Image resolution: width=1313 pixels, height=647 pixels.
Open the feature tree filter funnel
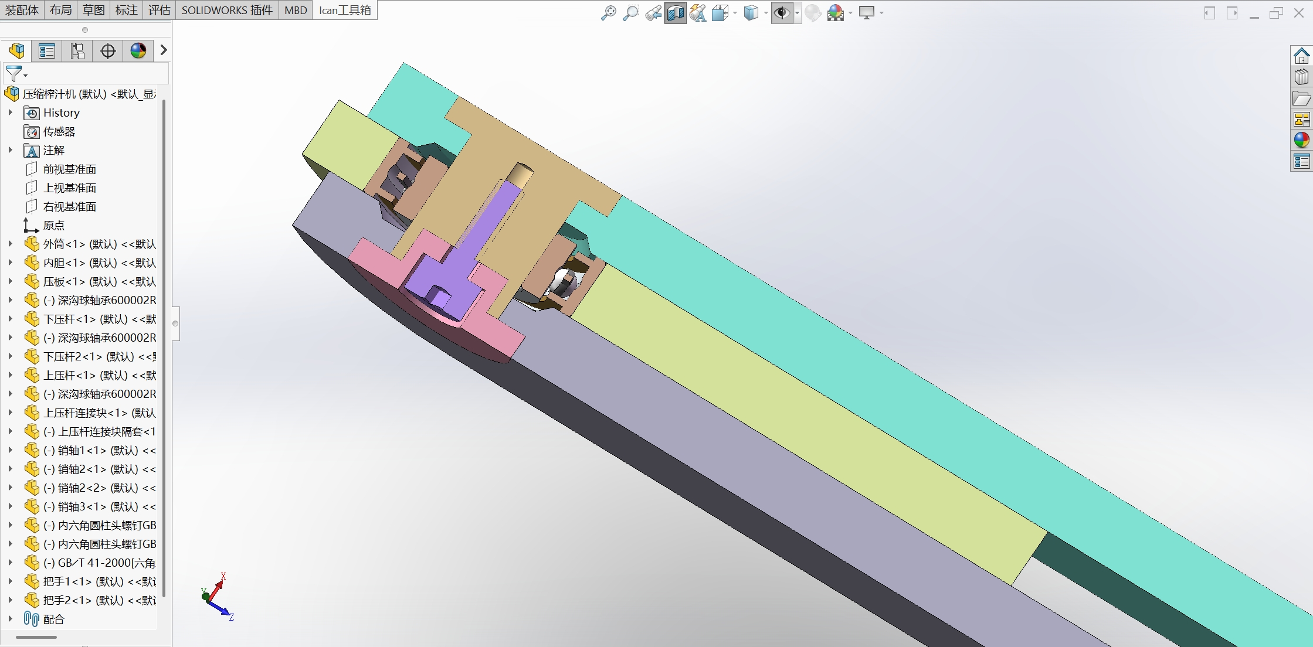click(x=15, y=74)
